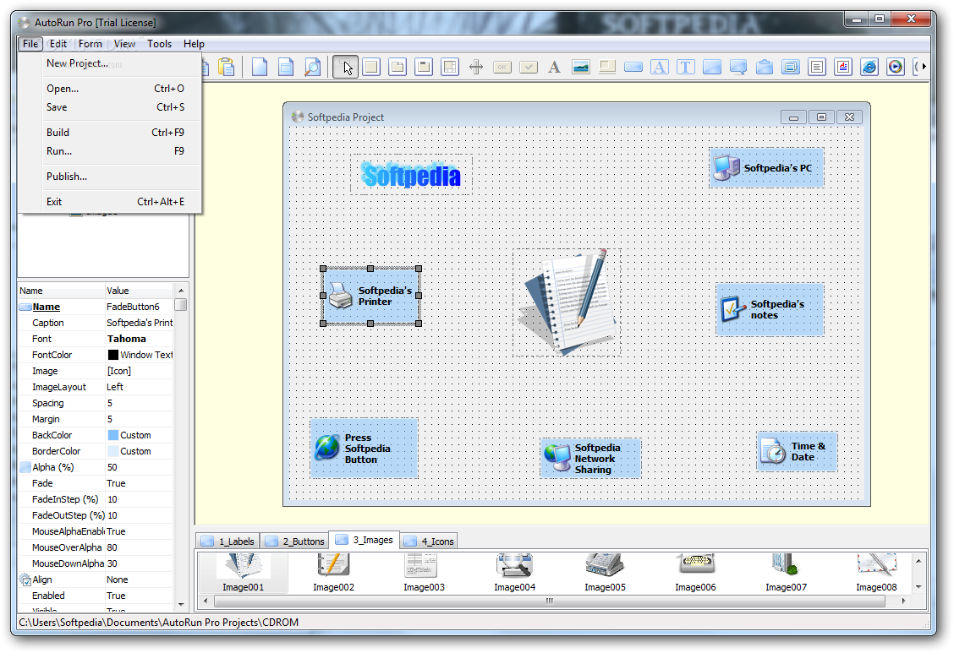Select the splitter control tool
The width and height of the screenshot is (954, 653).
point(476,67)
